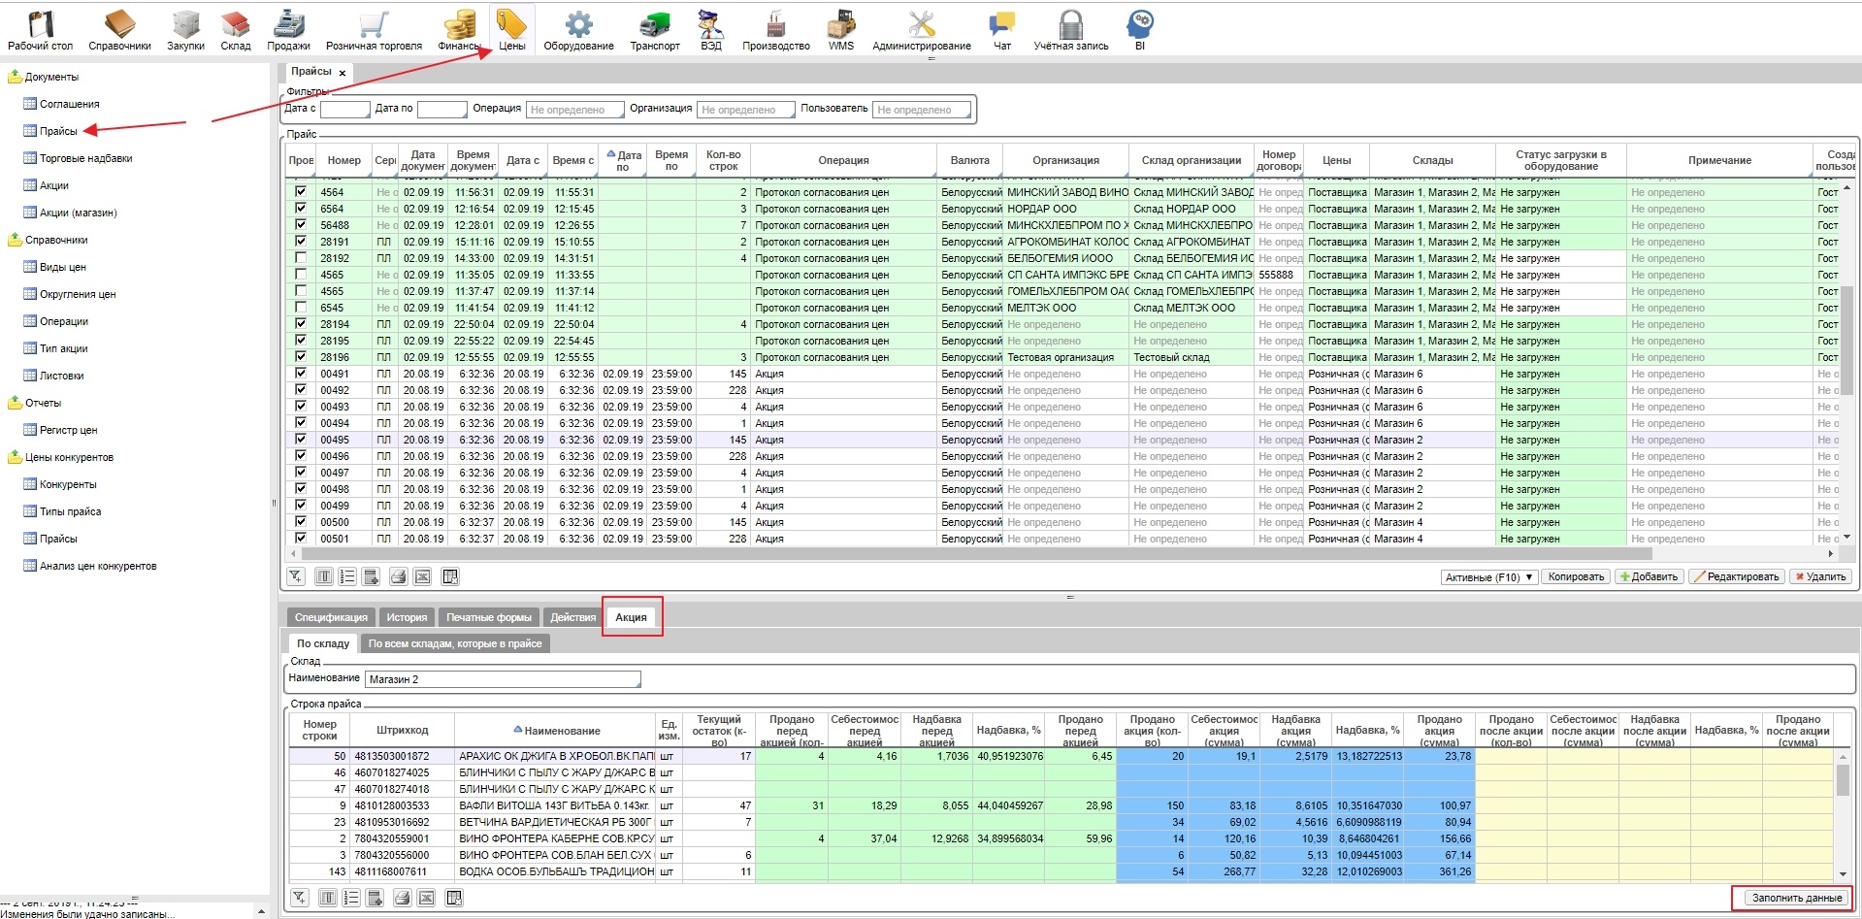
Task: Click the Копировать button
Action: tap(1575, 576)
